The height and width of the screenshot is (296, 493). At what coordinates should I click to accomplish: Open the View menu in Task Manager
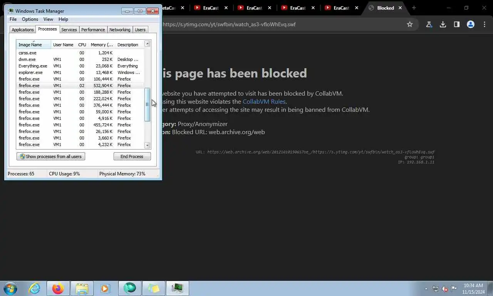[x=48, y=19]
